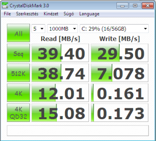Image resolution: width=156 pixels, height=141 pixels.
Task: Minimize the CrystalDiskMark window
Action: (x=122, y=6)
